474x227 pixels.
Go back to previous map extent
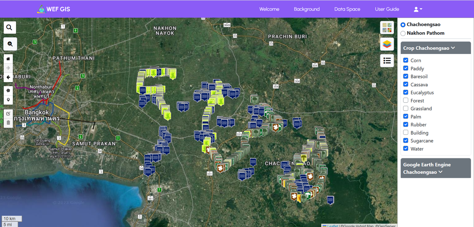click(8, 77)
